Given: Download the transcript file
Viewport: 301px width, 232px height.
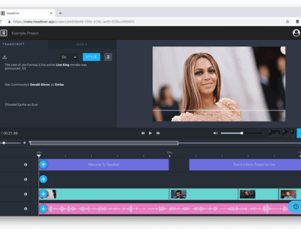Looking at the screenshot, I should 5,57.
